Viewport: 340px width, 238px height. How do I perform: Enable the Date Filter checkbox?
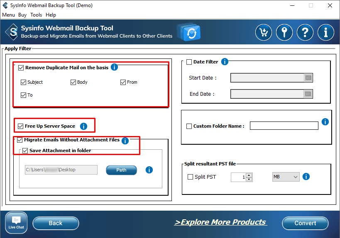[189, 62]
